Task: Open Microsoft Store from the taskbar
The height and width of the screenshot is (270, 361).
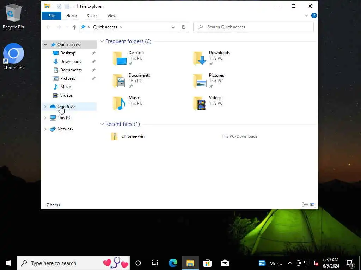Action: [x=207, y=263]
